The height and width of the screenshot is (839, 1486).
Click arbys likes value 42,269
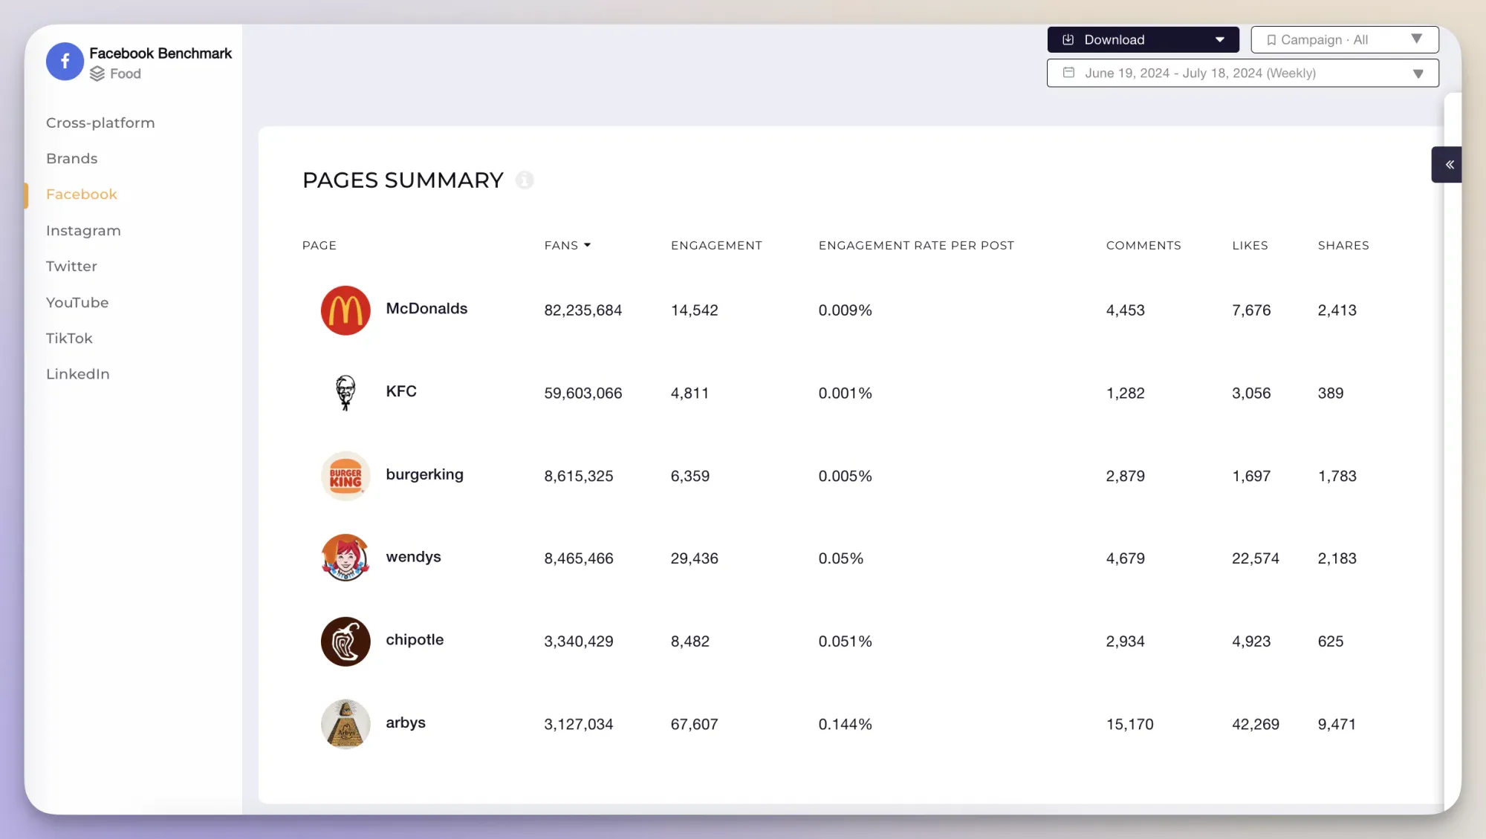1256,725
